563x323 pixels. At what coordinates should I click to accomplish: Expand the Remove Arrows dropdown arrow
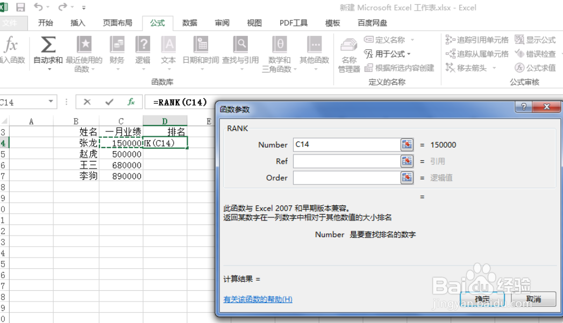click(x=494, y=68)
